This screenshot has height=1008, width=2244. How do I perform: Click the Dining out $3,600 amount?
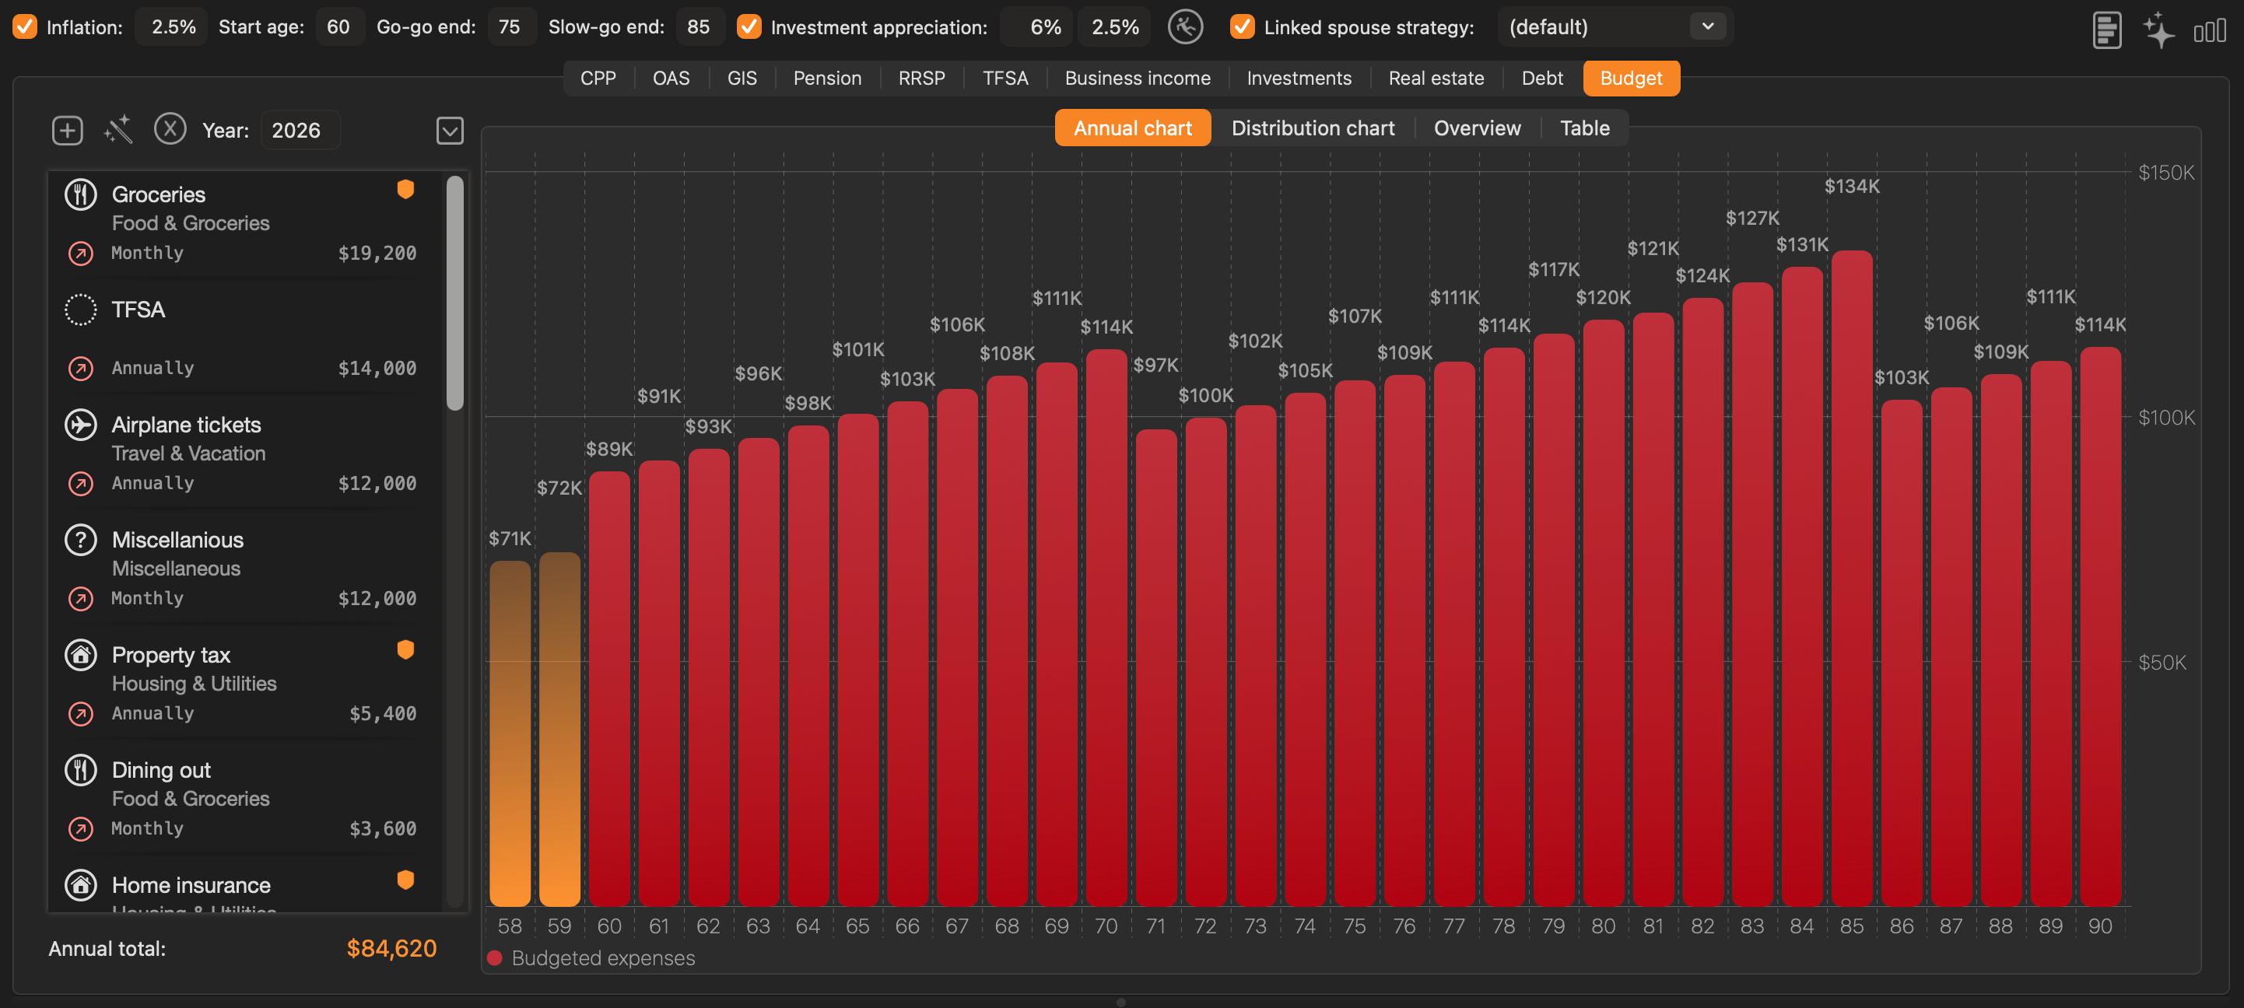[384, 828]
